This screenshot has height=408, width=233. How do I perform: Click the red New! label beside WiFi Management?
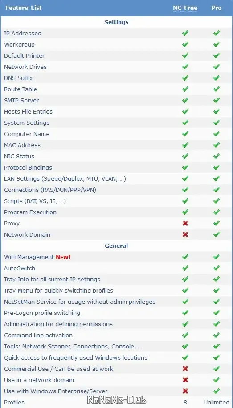coord(63,257)
